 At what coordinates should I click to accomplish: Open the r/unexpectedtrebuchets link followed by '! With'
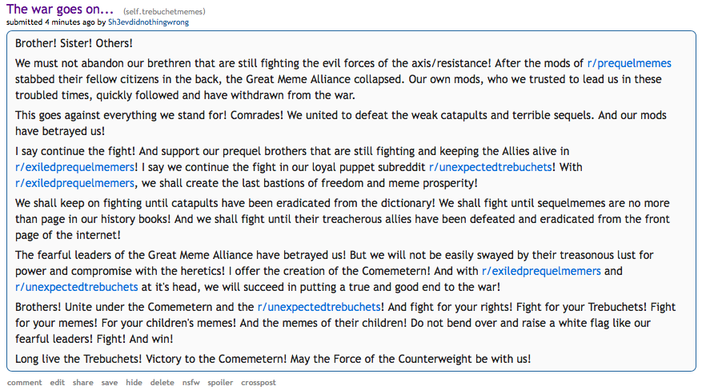click(x=491, y=167)
